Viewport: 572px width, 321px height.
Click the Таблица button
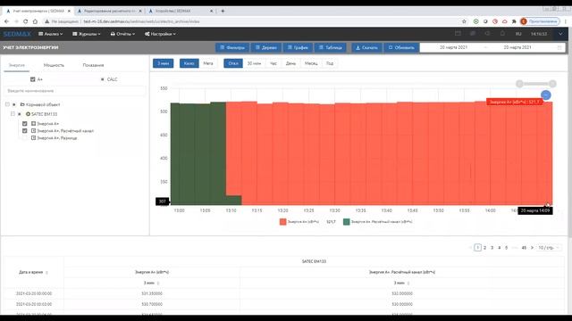pyautogui.click(x=330, y=47)
